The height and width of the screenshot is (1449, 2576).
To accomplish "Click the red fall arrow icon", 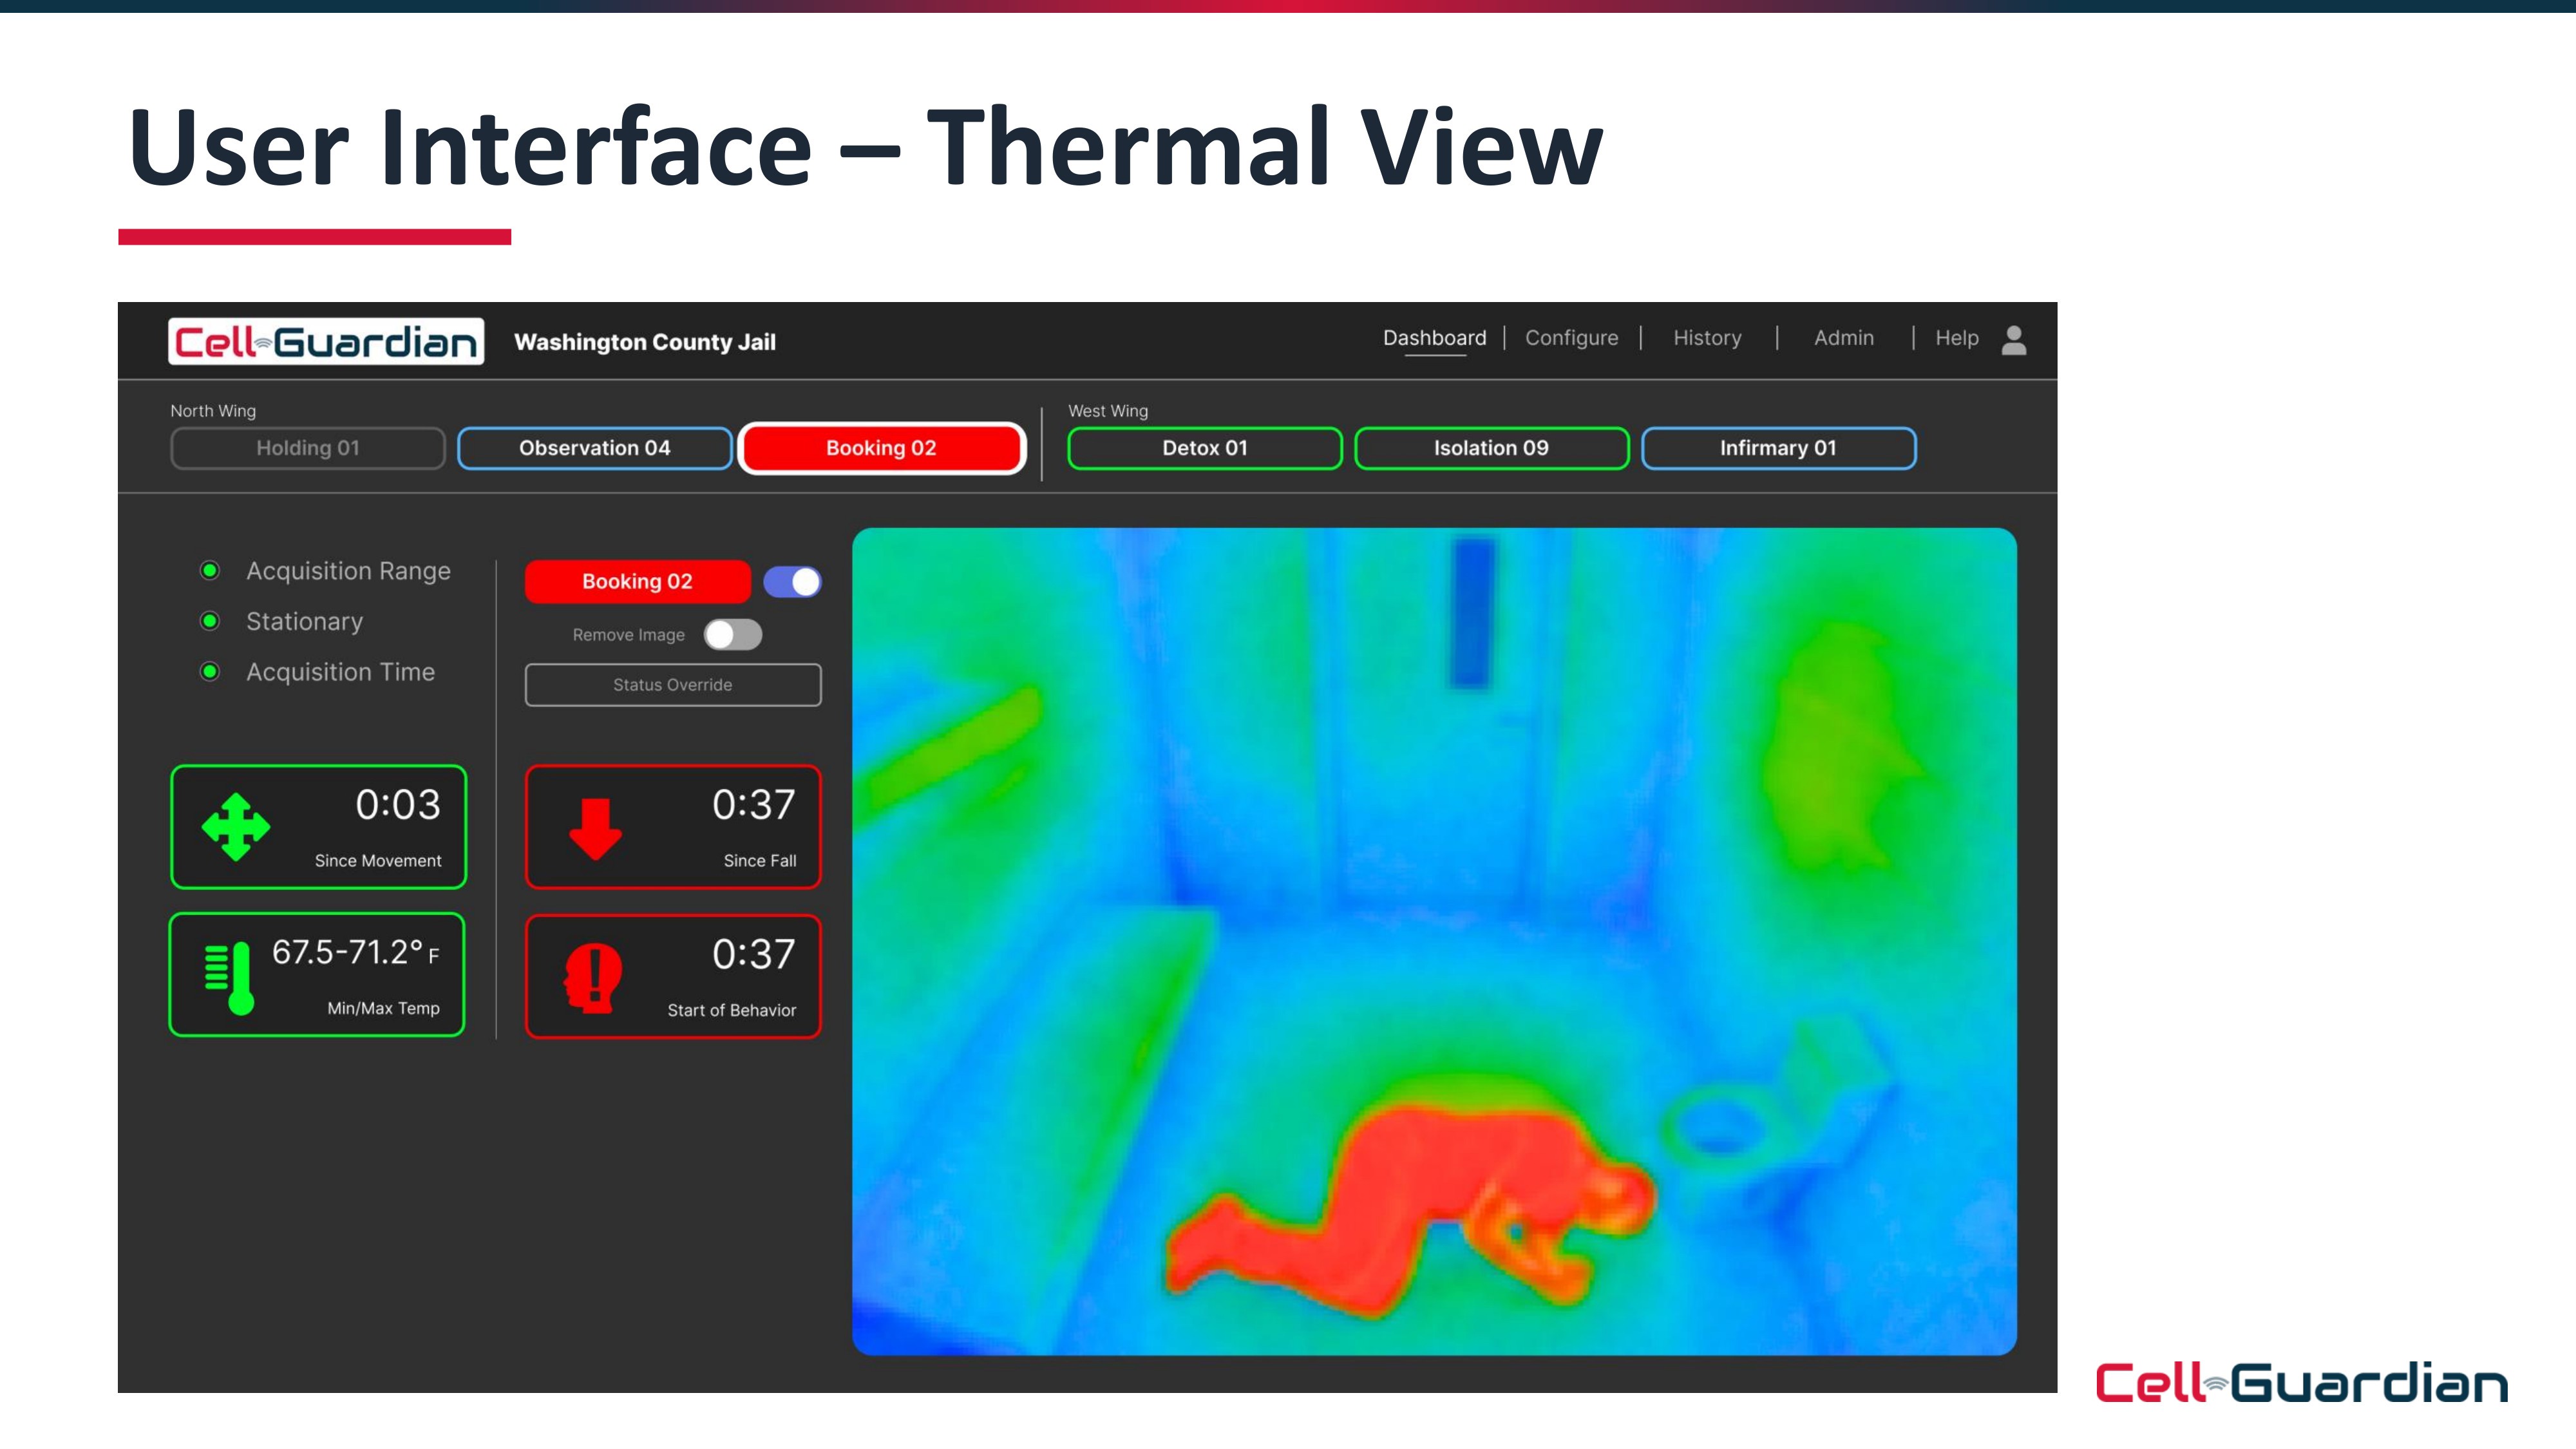I will coord(595,828).
